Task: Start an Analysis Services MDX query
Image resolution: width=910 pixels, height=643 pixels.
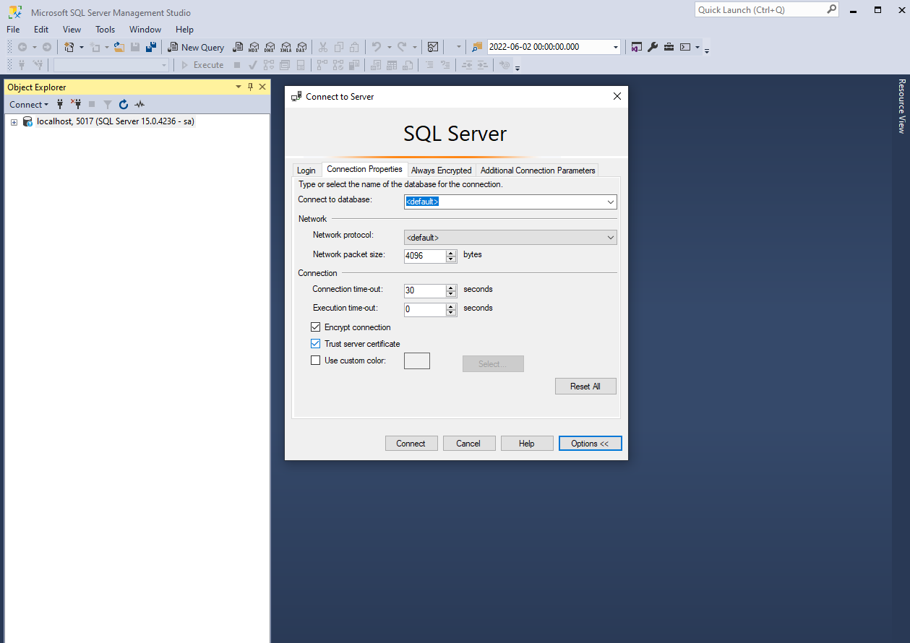Action: pos(254,47)
